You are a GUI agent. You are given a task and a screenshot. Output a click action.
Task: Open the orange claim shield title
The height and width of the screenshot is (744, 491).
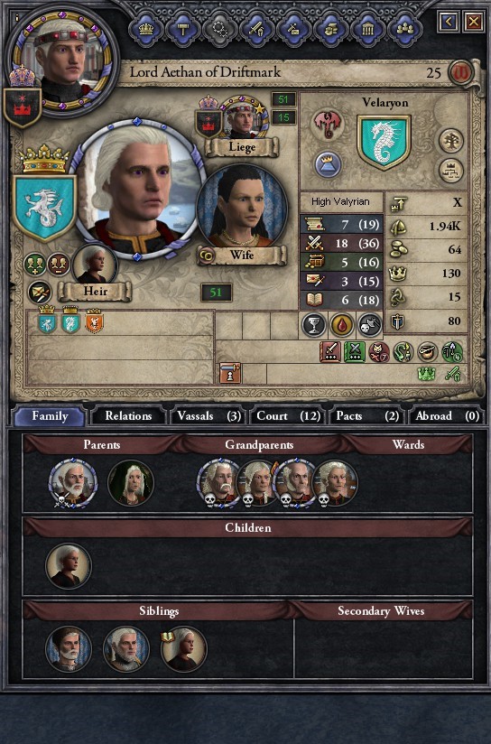coord(94,321)
